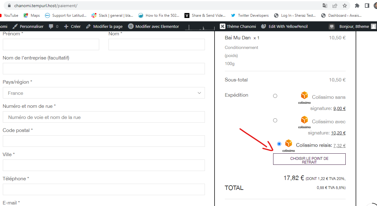Open the Maps bookmark
Screen dimensions: 377x206
[x=32, y=15]
